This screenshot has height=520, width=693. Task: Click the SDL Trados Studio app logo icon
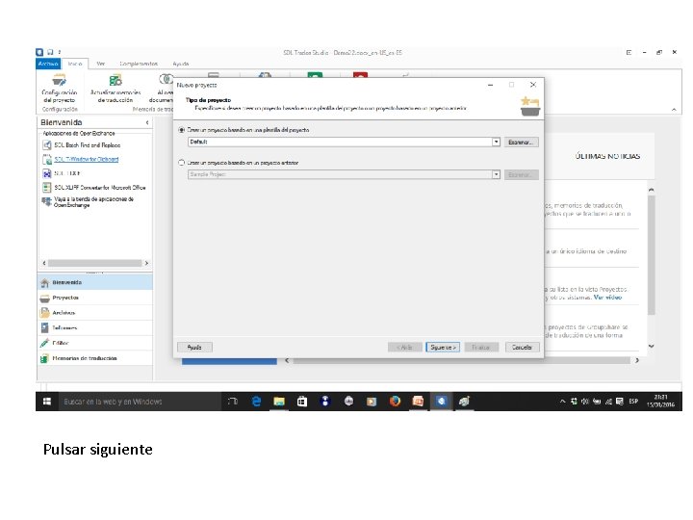pyautogui.click(x=39, y=52)
